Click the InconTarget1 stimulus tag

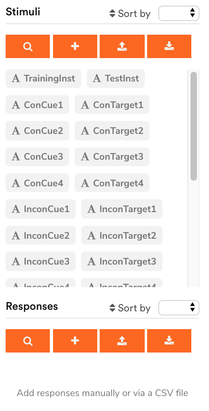122,209
